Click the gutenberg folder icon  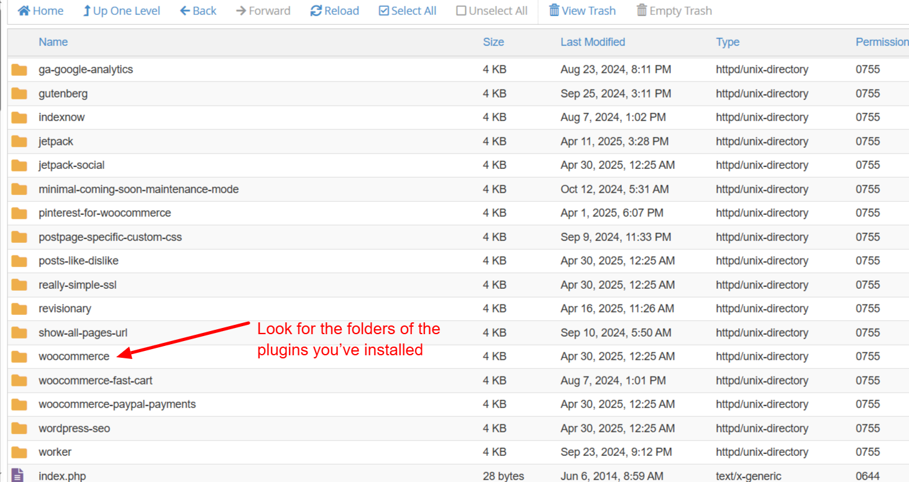[19, 93]
